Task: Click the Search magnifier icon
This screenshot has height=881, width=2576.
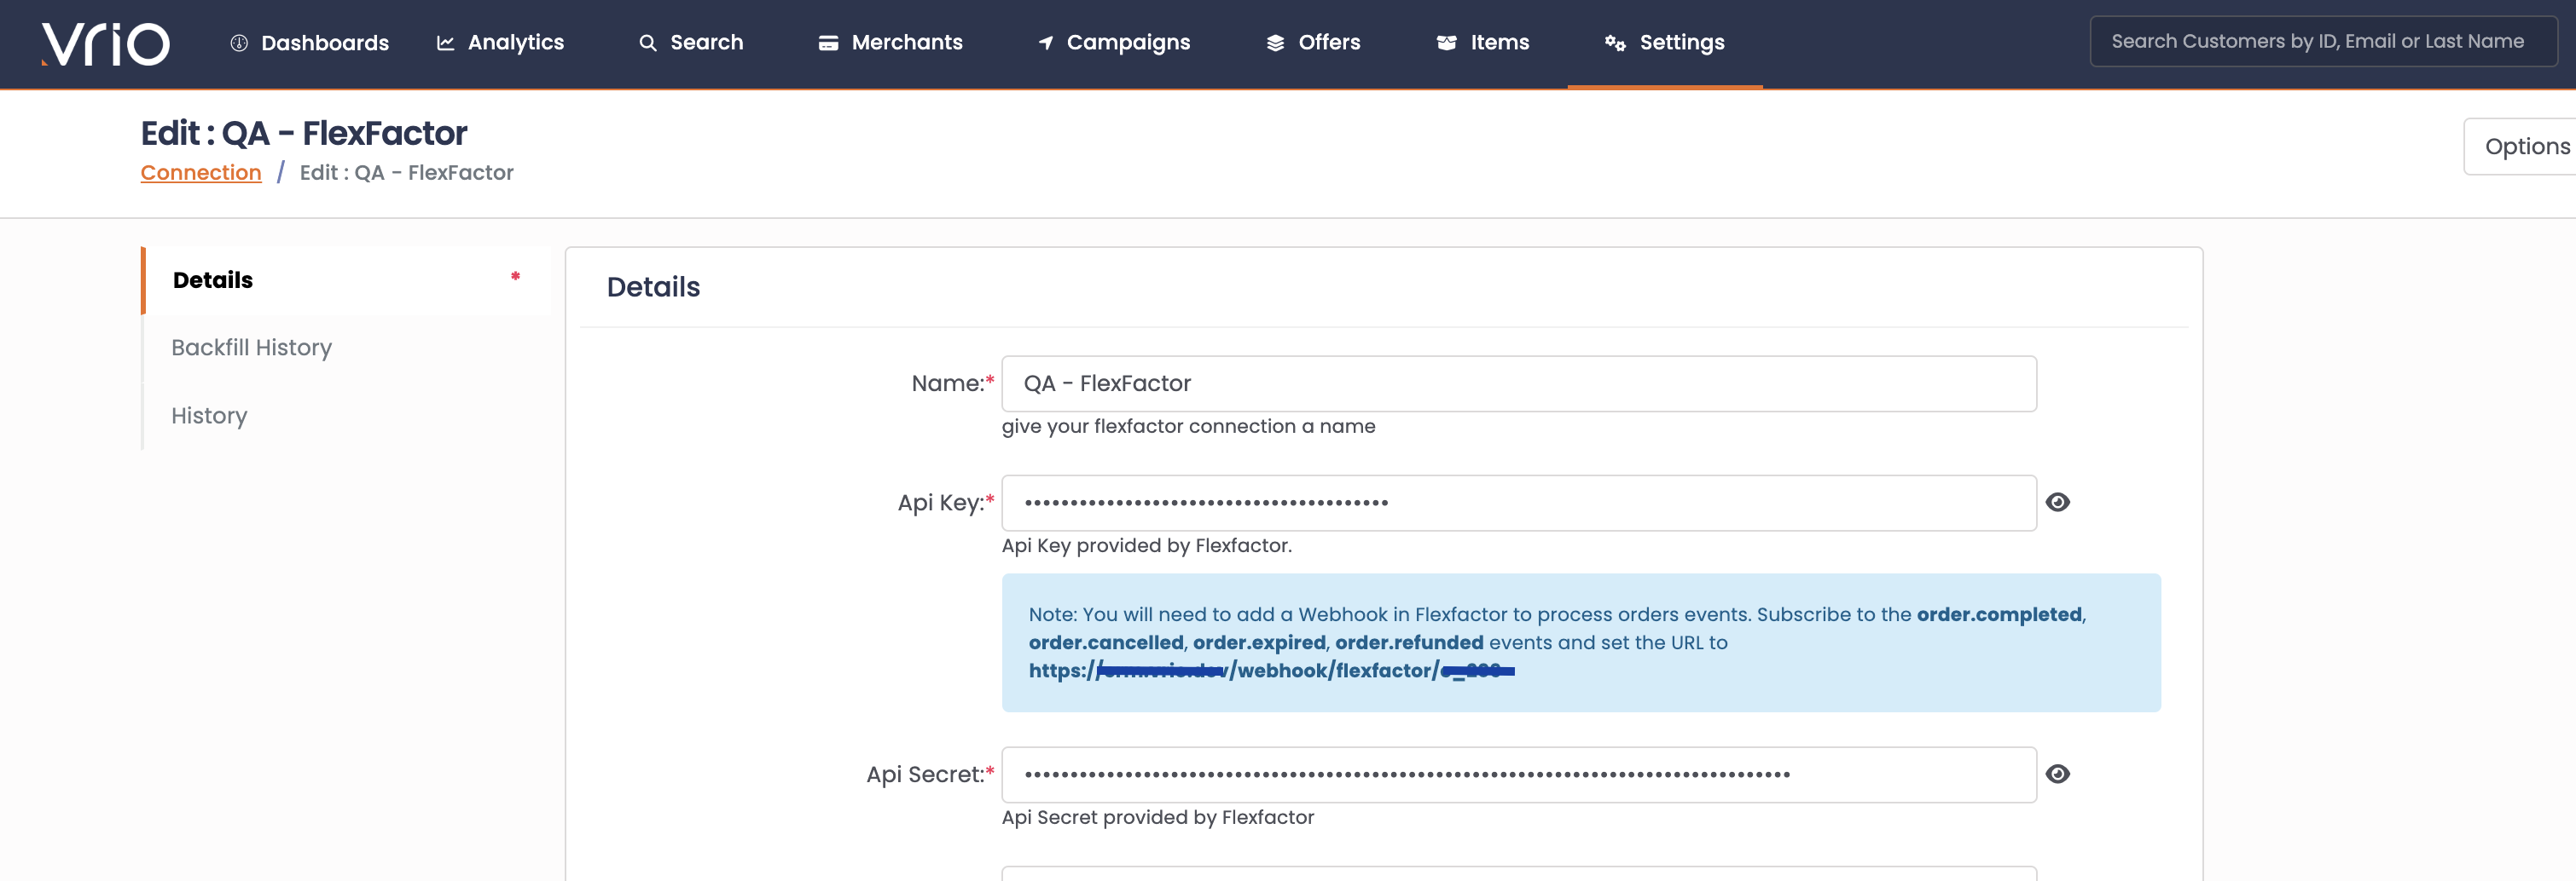Action: [x=648, y=43]
